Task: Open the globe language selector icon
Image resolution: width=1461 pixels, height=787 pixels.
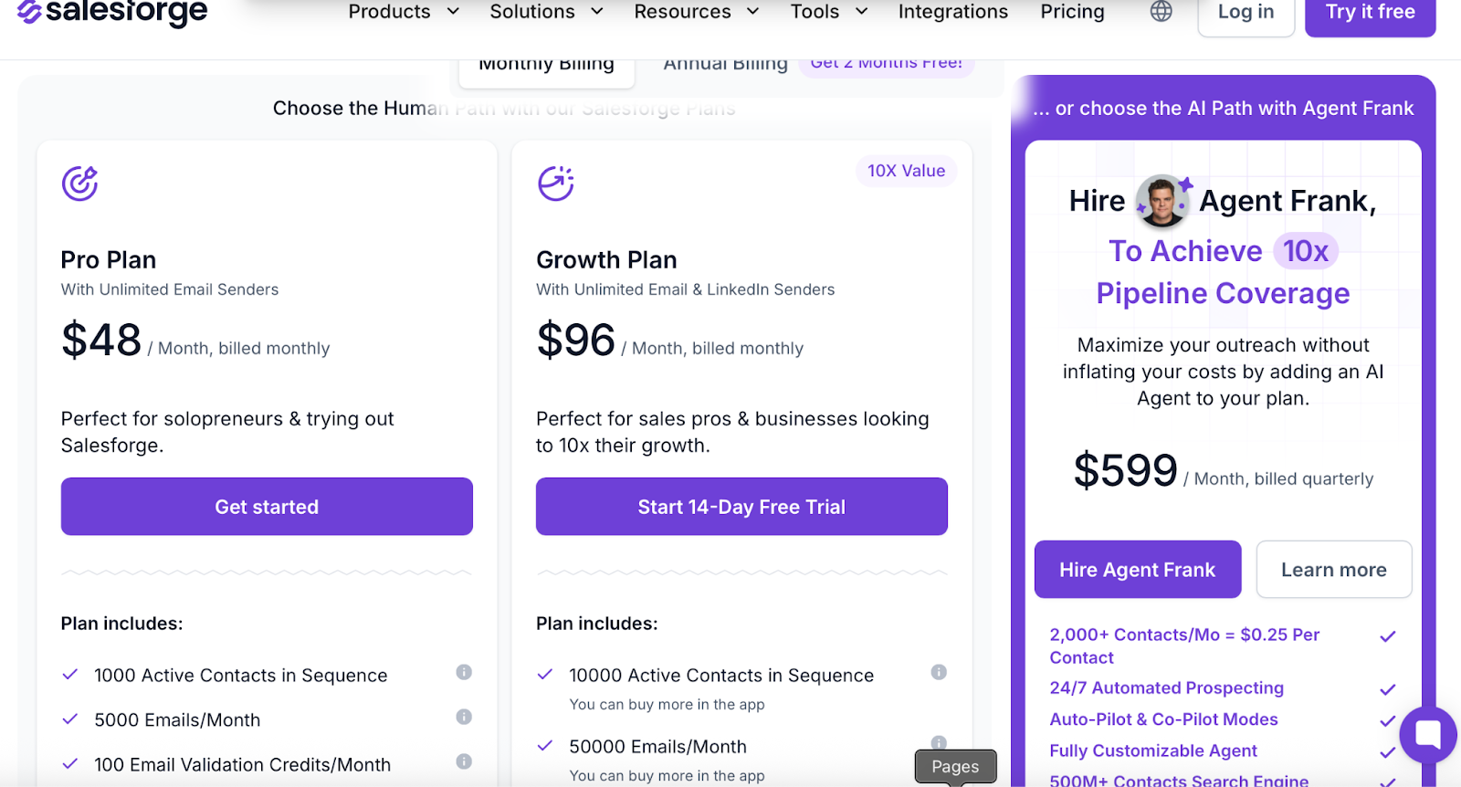Action: pos(1160,12)
